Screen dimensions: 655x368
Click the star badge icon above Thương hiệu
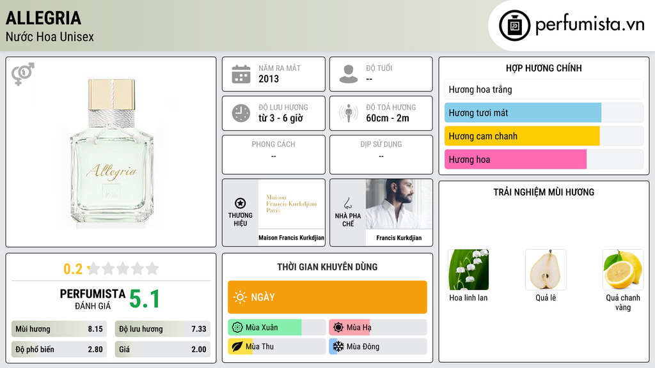click(241, 203)
